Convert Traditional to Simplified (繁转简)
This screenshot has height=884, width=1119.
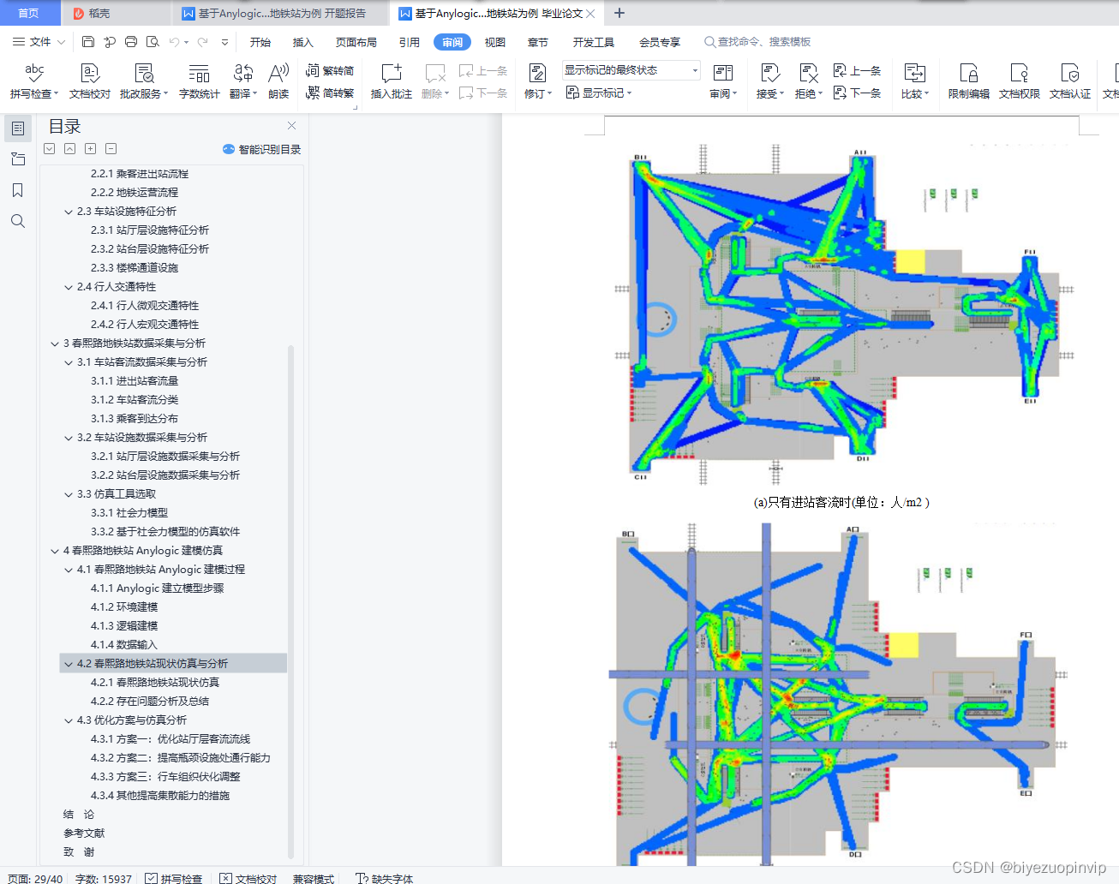point(330,70)
